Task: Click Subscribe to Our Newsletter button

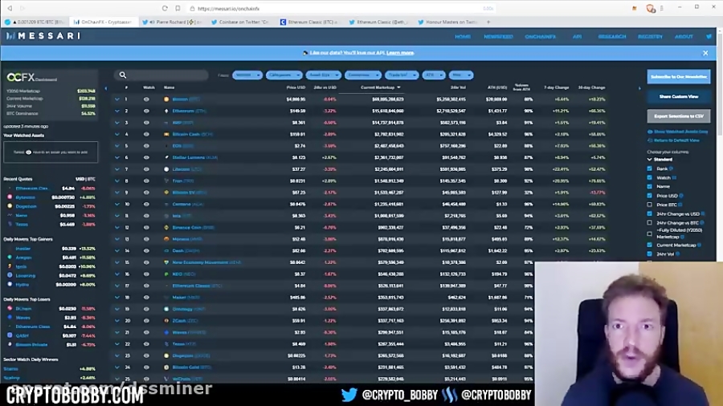Action: (x=678, y=77)
